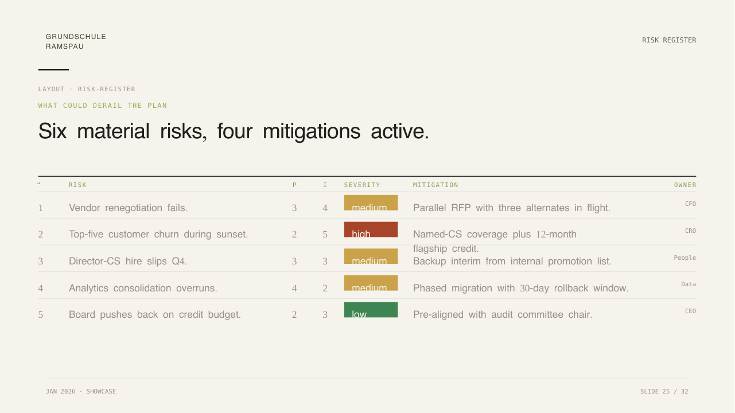Click the medium severity badge for Vendor renegotiation
Screen dimensions: 735x413
(x=371, y=203)
